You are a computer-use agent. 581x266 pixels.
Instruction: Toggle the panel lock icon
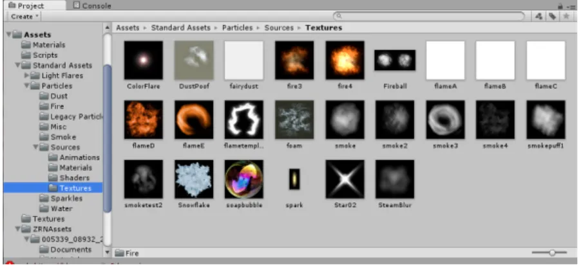560,6
